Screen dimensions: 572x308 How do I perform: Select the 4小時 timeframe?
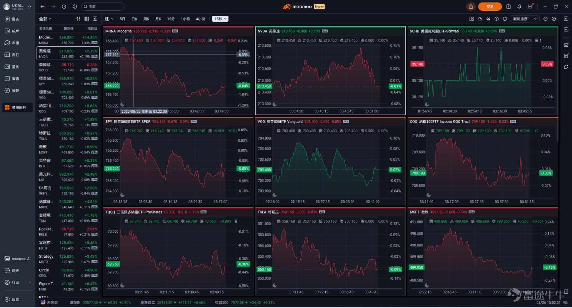[x=201, y=19]
